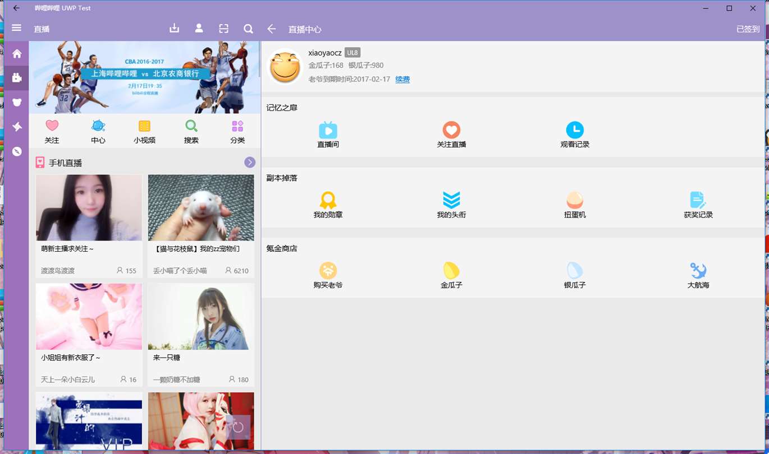The image size is (769, 454).
Task: Open 购买老爷 purchase option
Action: (x=328, y=275)
